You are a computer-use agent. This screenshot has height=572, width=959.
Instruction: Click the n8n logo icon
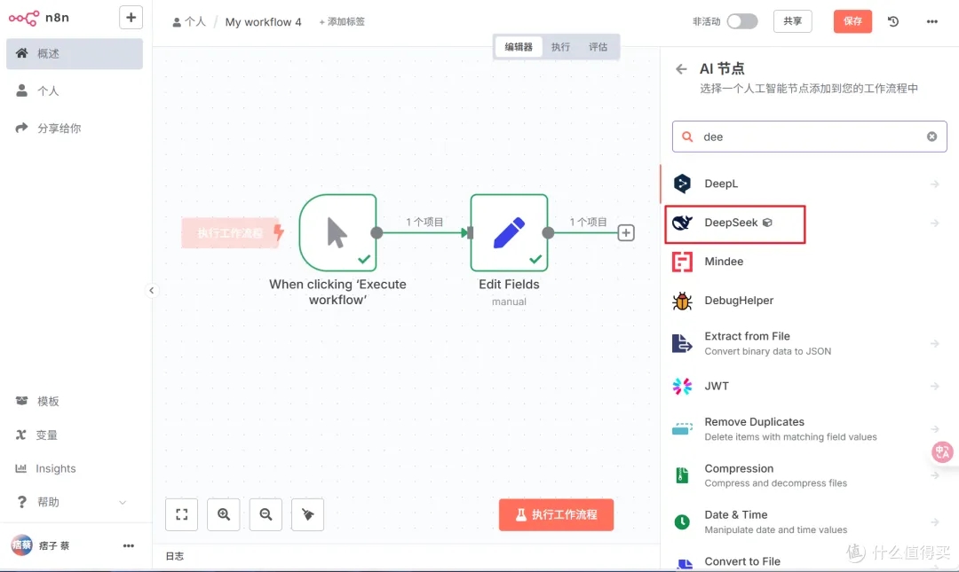(24, 18)
